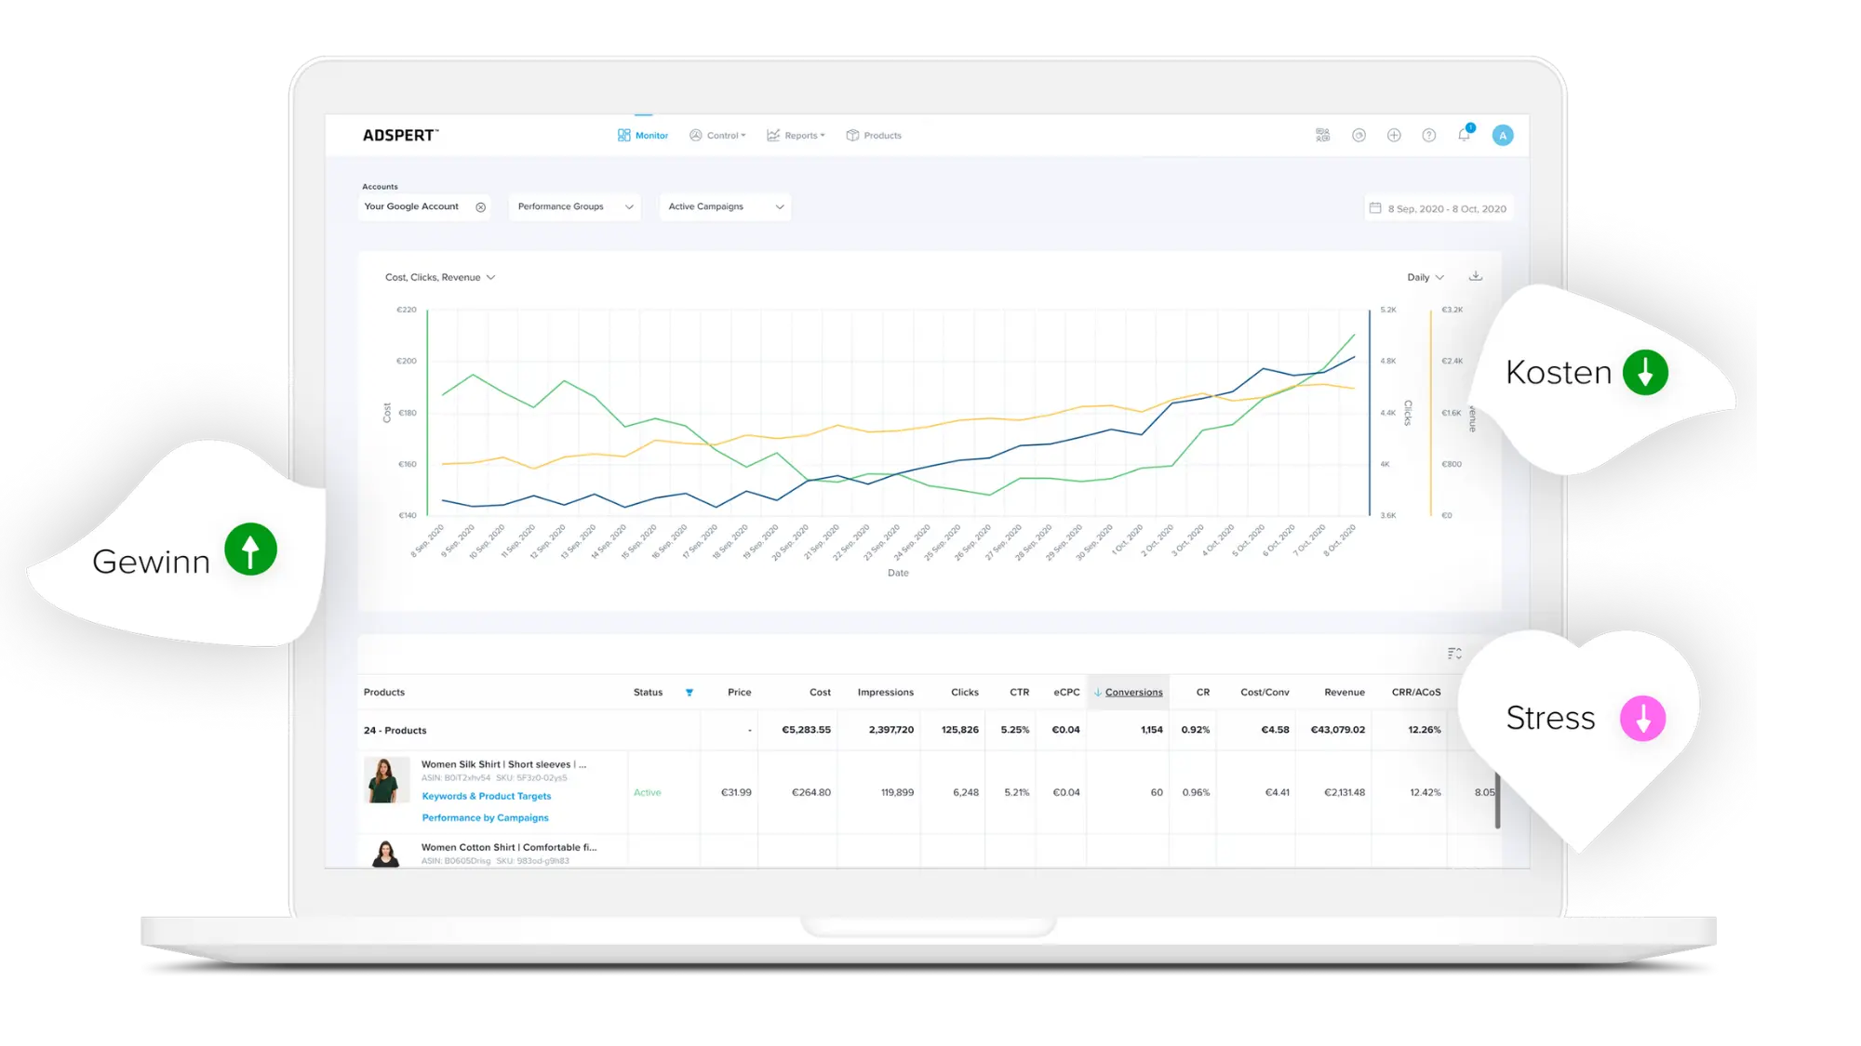Open the user avatar 'A' menu
1861x1046 pixels.
pyautogui.click(x=1502, y=135)
